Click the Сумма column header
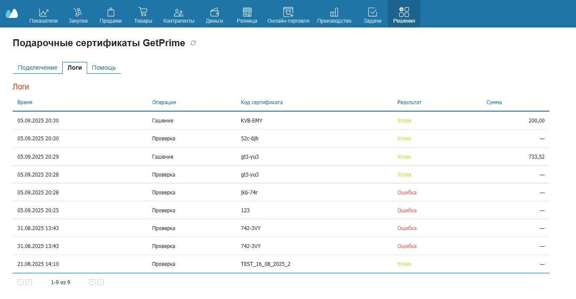Image resolution: width=576 pixels, height=299 pixels. 494,102
